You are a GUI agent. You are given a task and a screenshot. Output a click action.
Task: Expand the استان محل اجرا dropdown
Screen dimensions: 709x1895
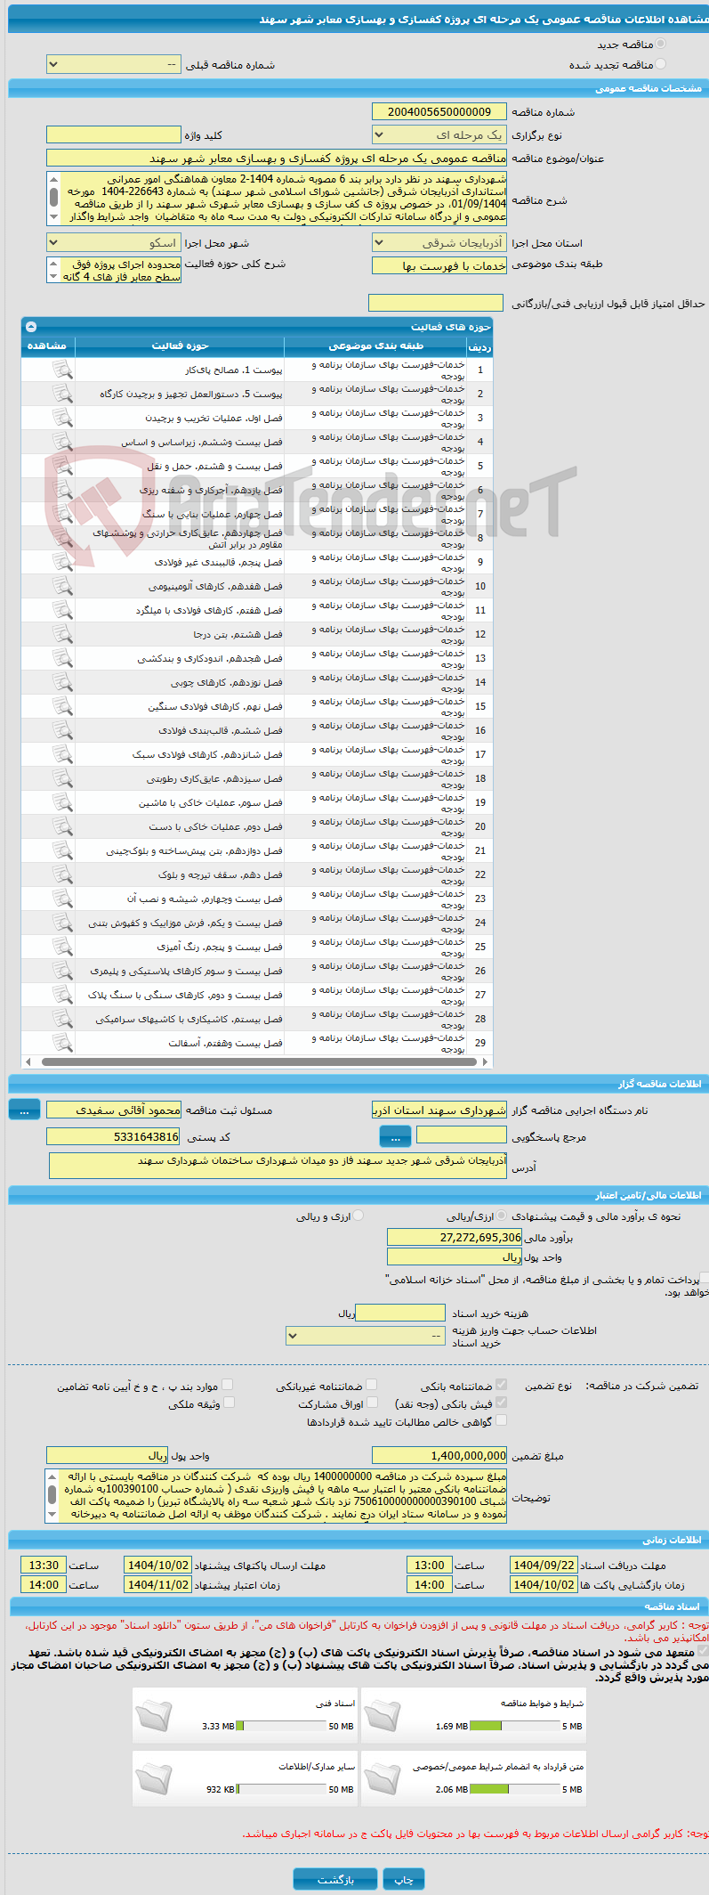[439, 242]
